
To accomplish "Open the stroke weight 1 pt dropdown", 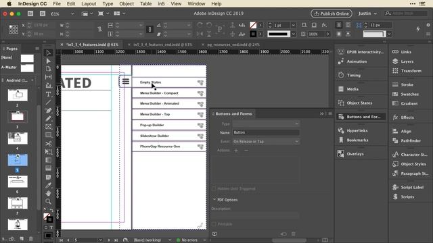I will (293, 25).
